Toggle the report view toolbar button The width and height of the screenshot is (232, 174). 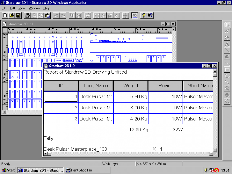pos(135,15)
